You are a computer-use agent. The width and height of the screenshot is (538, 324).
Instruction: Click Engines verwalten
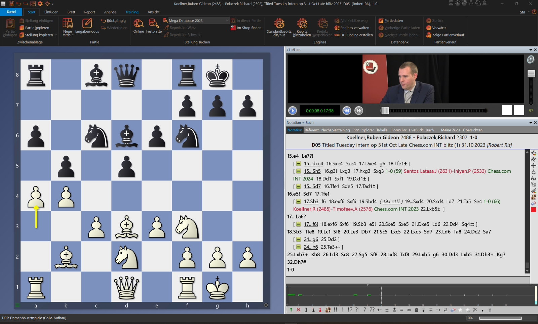(x=354, y=28)
